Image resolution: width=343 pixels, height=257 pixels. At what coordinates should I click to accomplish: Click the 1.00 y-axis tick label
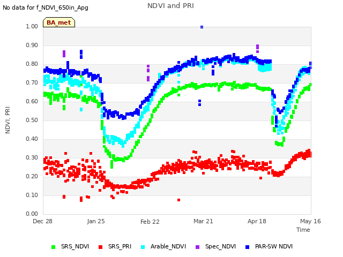(32, 26)
